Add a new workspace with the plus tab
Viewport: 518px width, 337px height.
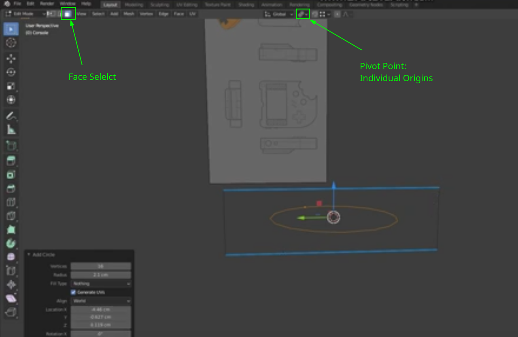pyautogui.click(x=416, y=5)
